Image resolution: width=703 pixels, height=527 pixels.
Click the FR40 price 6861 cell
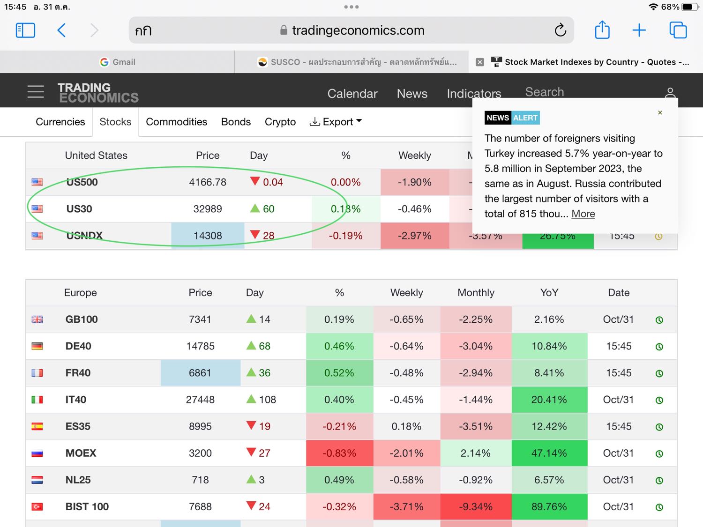[x=201, y=373]
